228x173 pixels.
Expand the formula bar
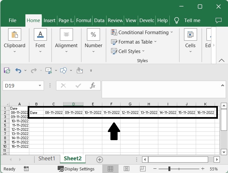222,86
